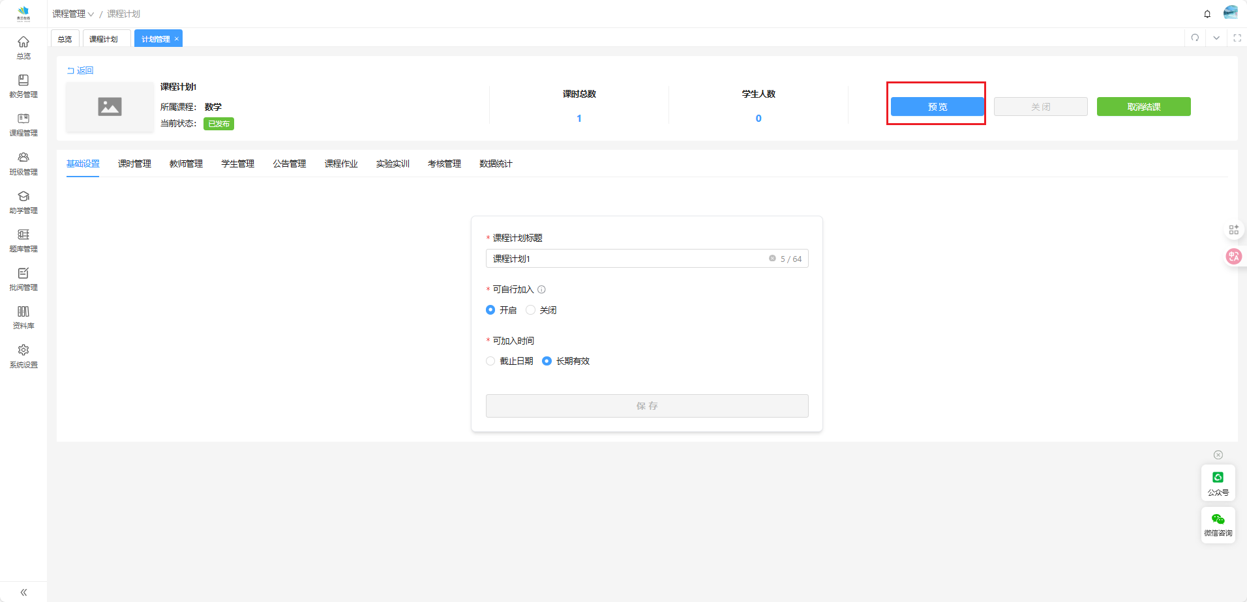Screen dimensions: 1247x602
Task: Click the blue 预览 button
Action: [x=937, y=107]
